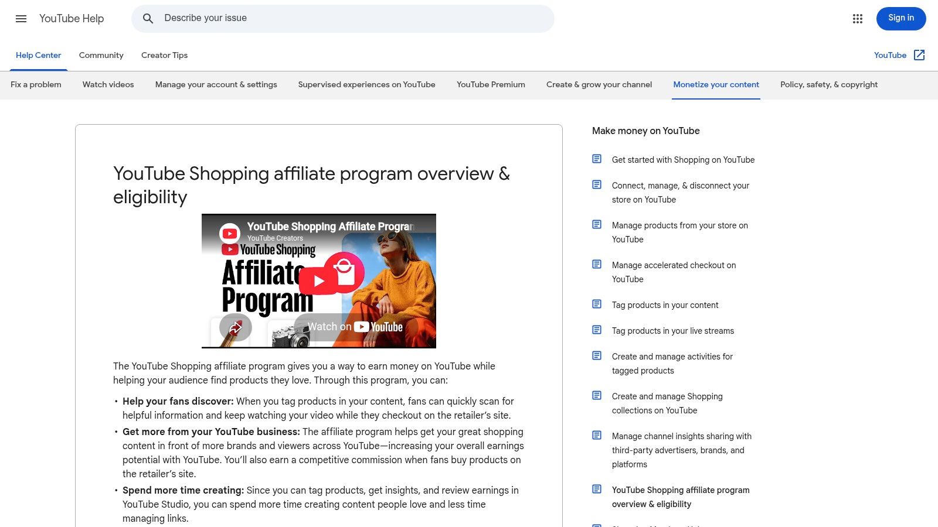Viewport: 938px width, 527px height.
Task: Open Get started with Shopping on YouTube
Action: click(683, 160)
